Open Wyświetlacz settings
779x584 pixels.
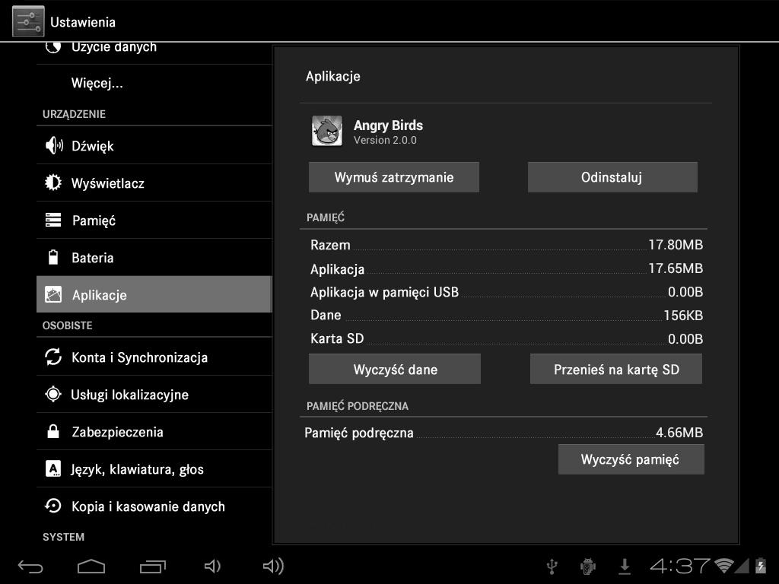(x=154, y=182)
